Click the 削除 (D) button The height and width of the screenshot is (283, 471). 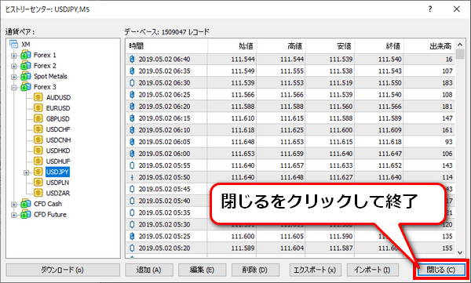[255, 270]
